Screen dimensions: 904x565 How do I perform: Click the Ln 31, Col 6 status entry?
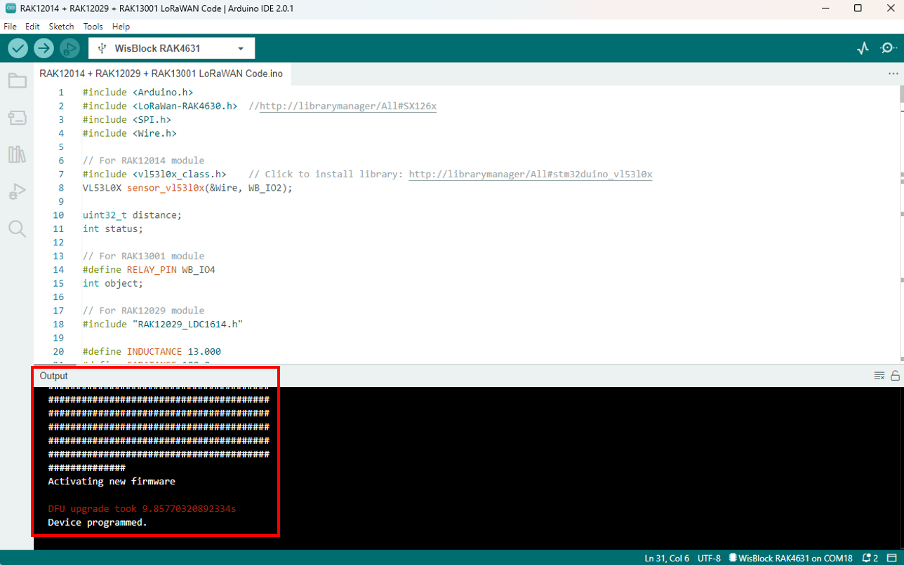tap(667, 559)
